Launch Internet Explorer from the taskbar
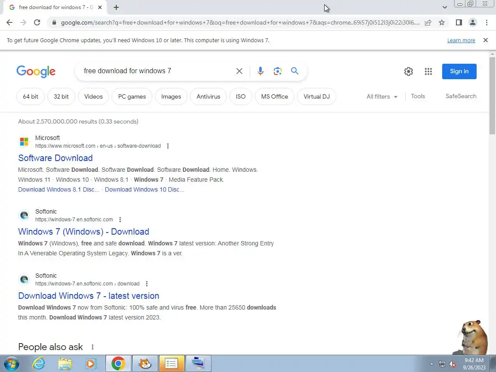 click(x=39, y=363)
